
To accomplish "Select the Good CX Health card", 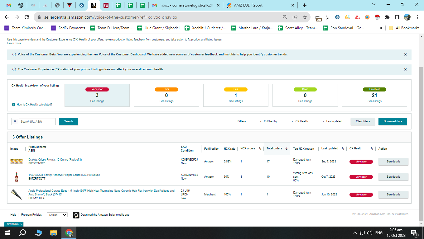I will pyautogui.click(x=305, y=95).
